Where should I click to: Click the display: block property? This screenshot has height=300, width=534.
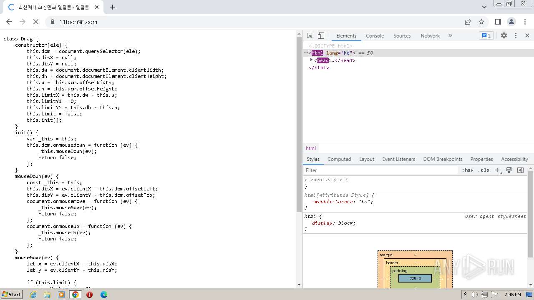click(x=333, y=223)
